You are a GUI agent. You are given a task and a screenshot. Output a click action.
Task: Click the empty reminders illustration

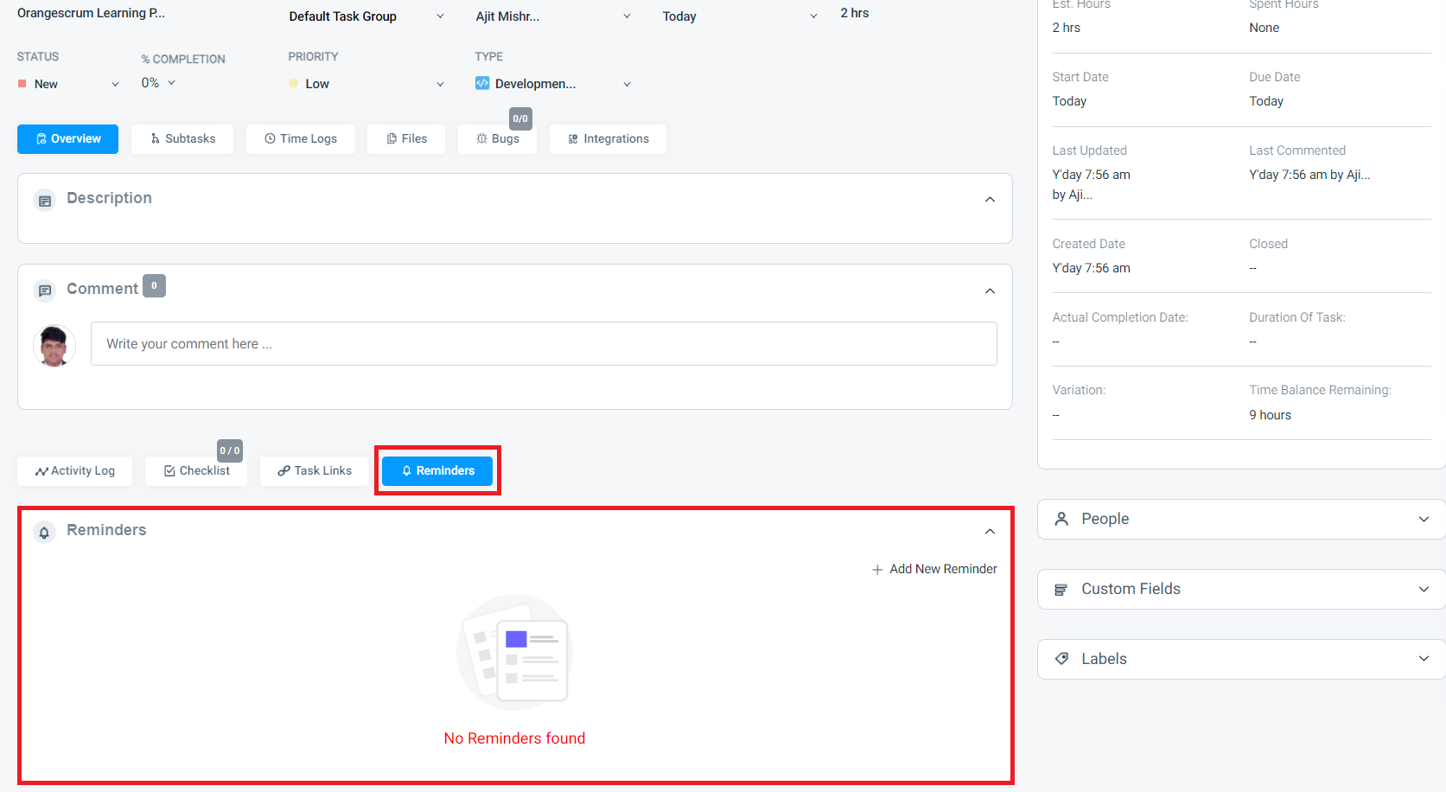point(514,652)
